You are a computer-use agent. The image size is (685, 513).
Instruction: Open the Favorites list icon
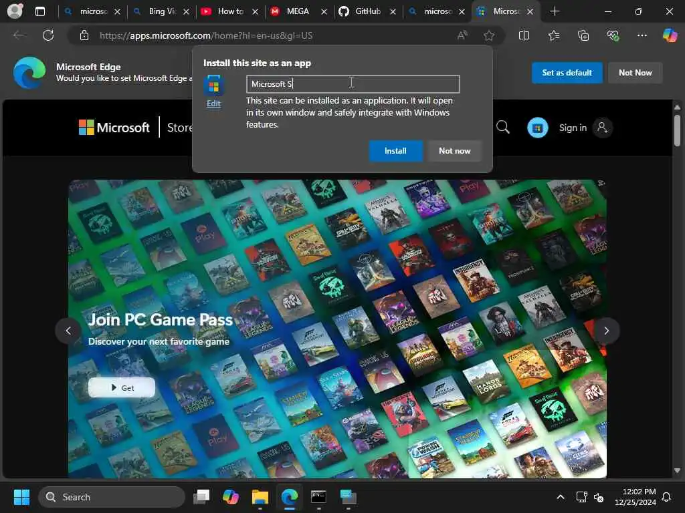(553, 35)
